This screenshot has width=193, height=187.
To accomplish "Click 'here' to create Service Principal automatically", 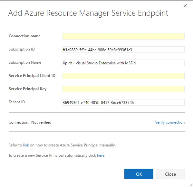I will (101, 155).
